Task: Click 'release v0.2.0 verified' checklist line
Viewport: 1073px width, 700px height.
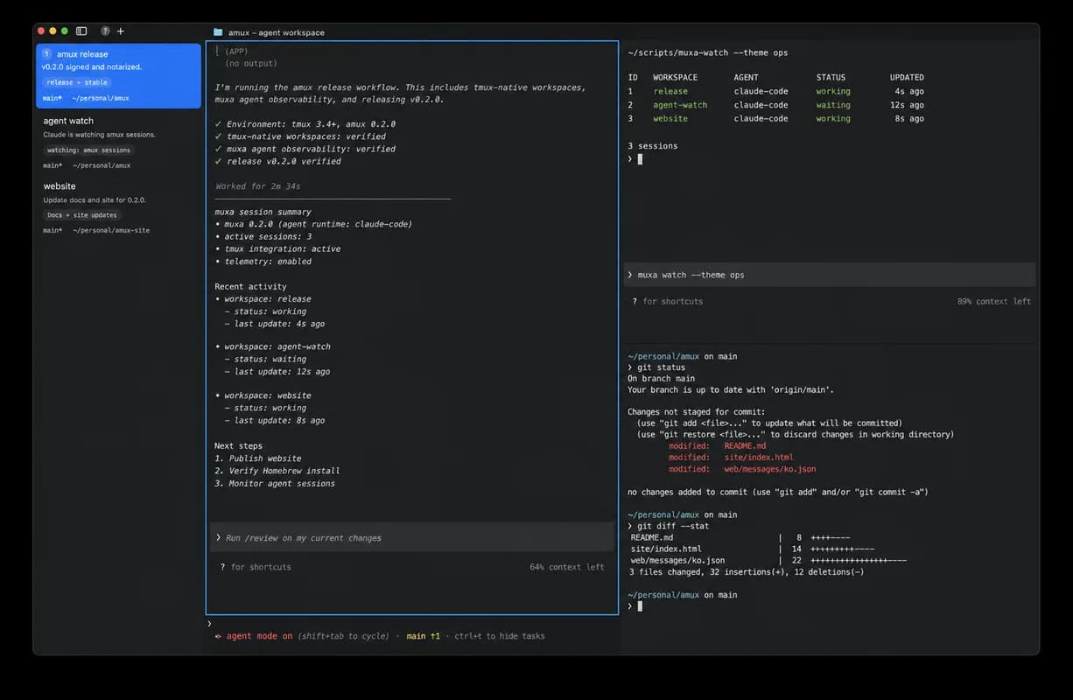Action: tap(277, 161)
